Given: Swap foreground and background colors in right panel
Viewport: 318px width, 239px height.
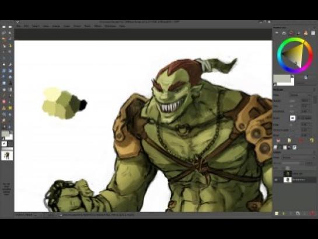Looking at the screenshot, I should 293,76.
